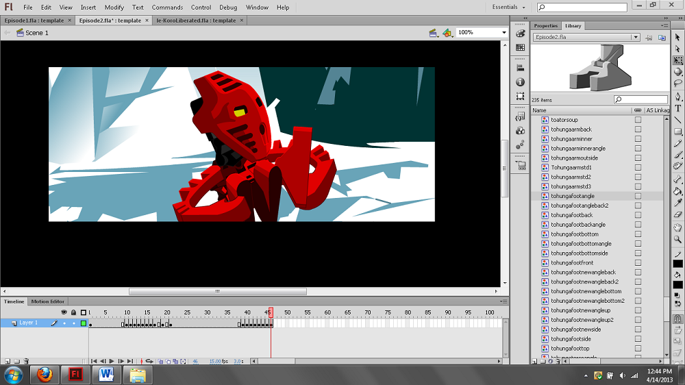Click the New Layer icon in timeline
Screen dimensions: 685x385
(8, 361)
